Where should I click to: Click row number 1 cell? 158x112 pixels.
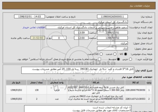pyautogui.click(x=149, y=90)
